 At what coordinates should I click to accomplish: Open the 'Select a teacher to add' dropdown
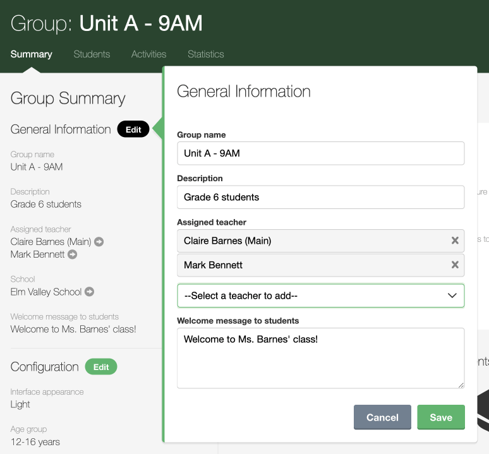tap(320, 296)
